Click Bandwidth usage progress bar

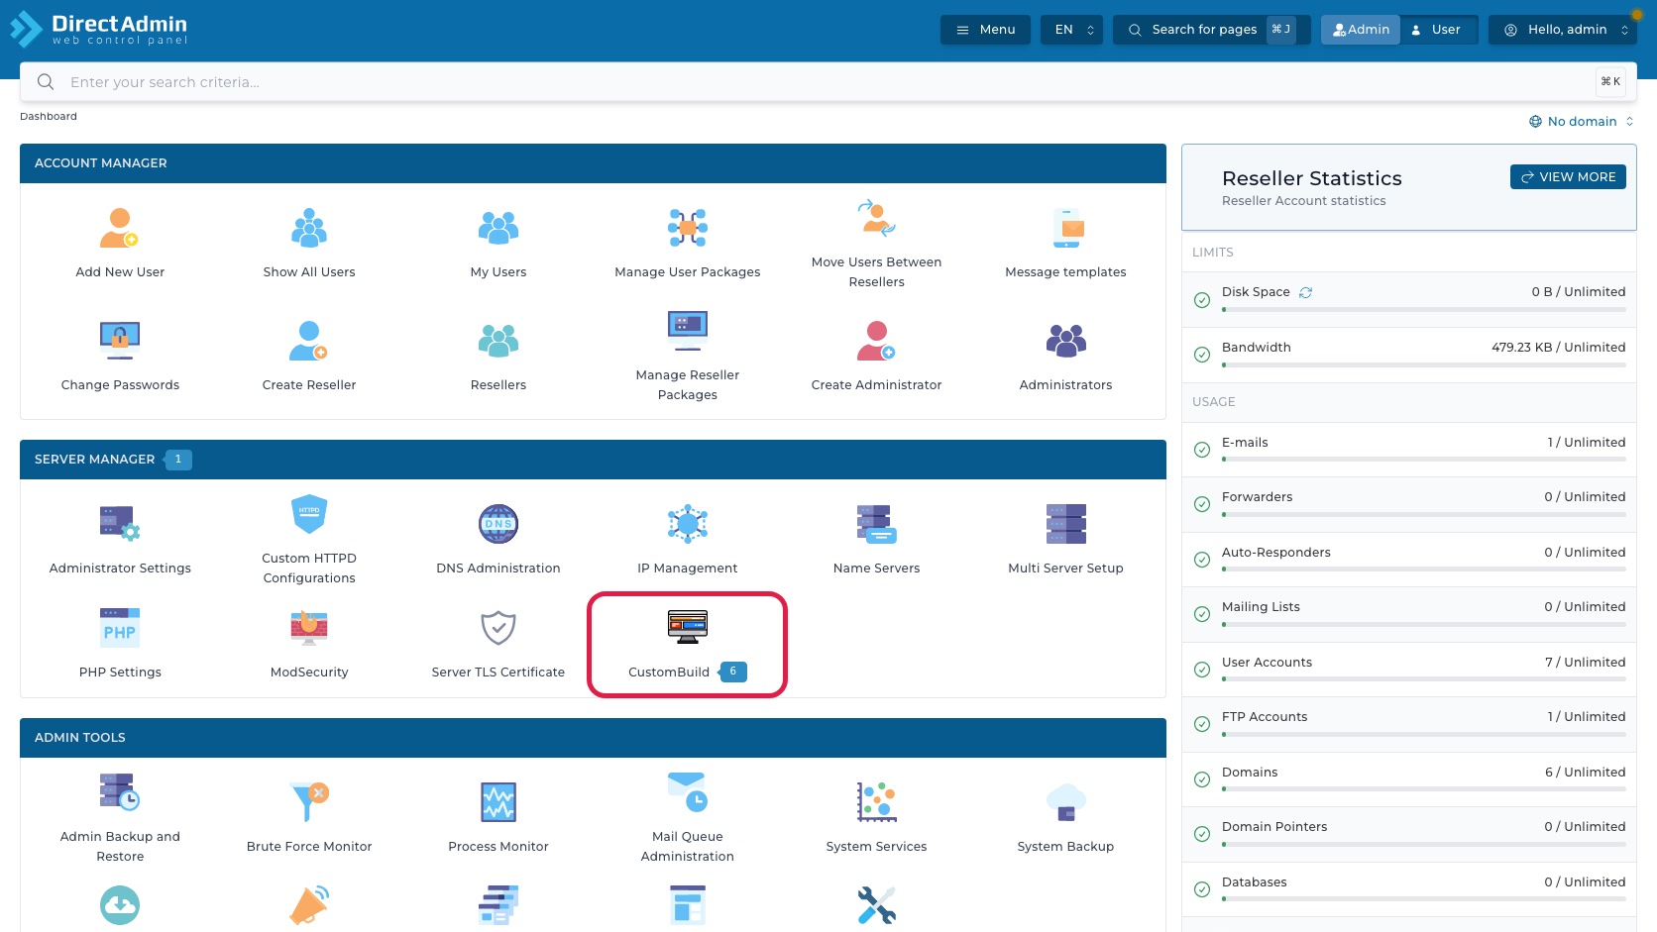[x=1424, y=365]
